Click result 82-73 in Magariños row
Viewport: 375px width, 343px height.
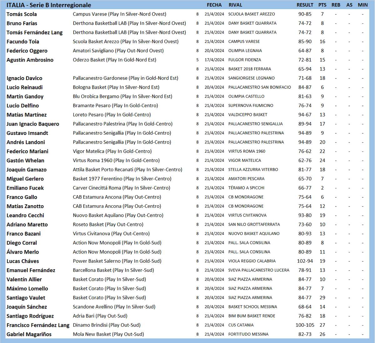tap(305, 334)
